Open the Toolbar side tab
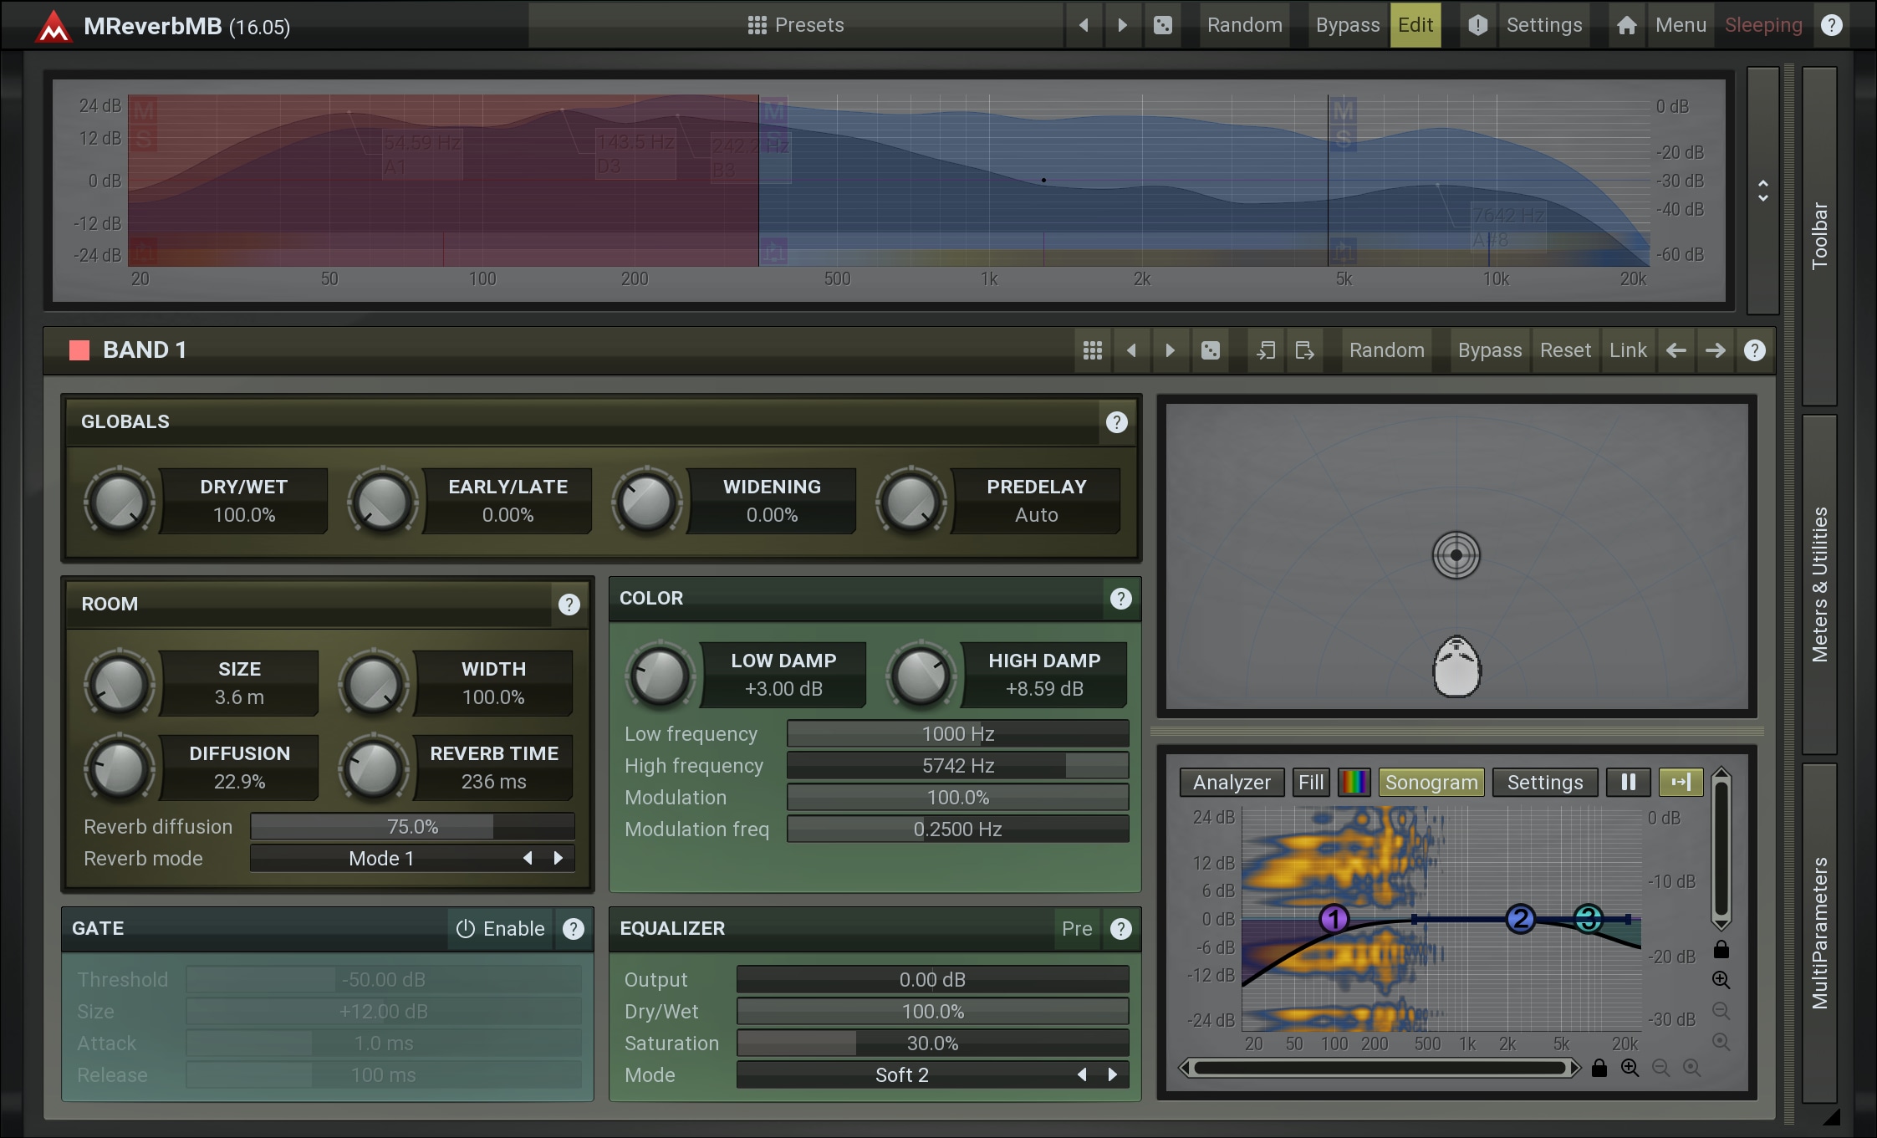The image size is (1877, 1138). [1818, 236]
